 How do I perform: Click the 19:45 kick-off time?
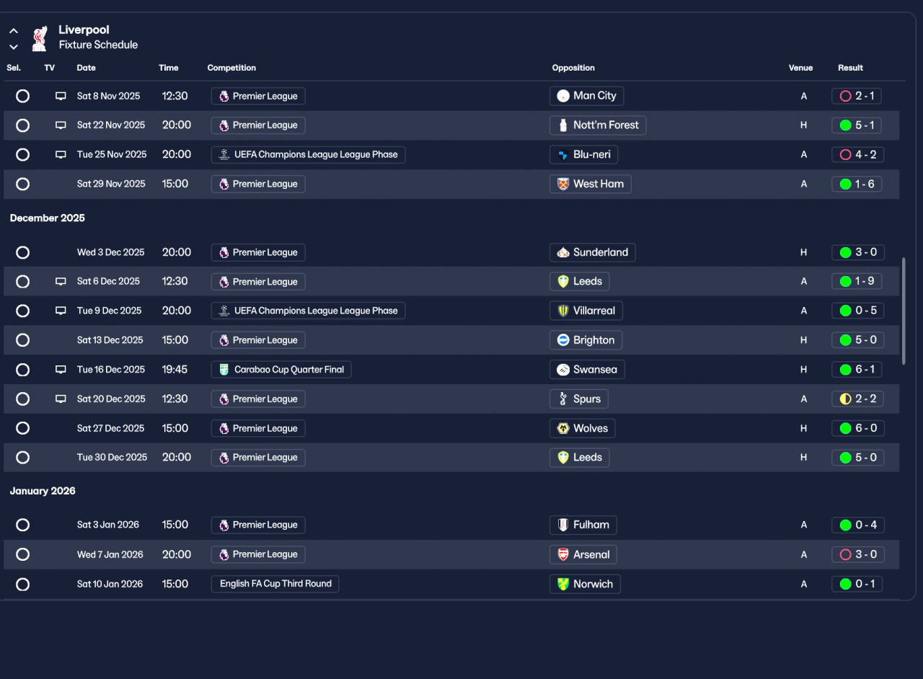[175, 370]
